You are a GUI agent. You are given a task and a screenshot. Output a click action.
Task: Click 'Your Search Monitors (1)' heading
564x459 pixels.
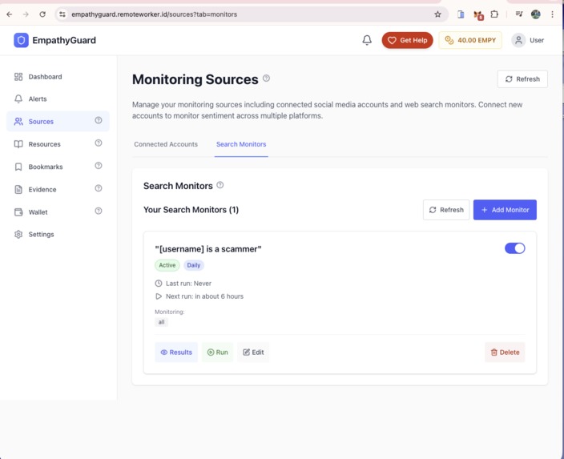click(x=191, y=210)
